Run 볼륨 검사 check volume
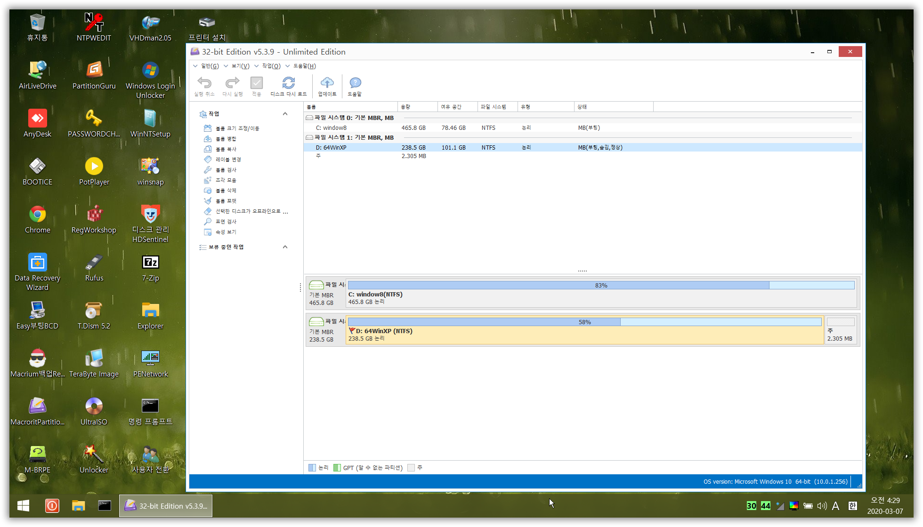 pyautogui.click(x=226, y=170)
